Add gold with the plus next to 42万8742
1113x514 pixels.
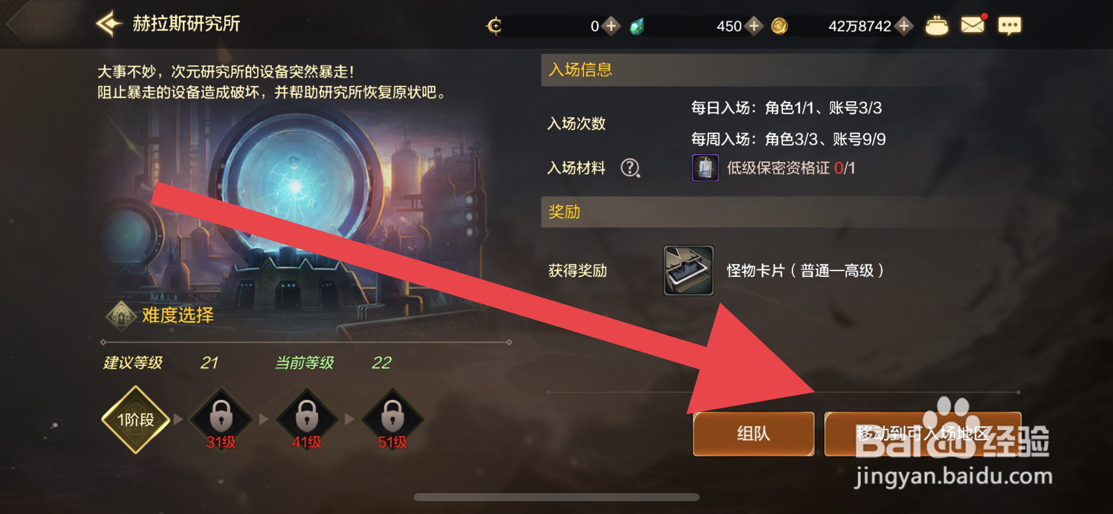904,26
